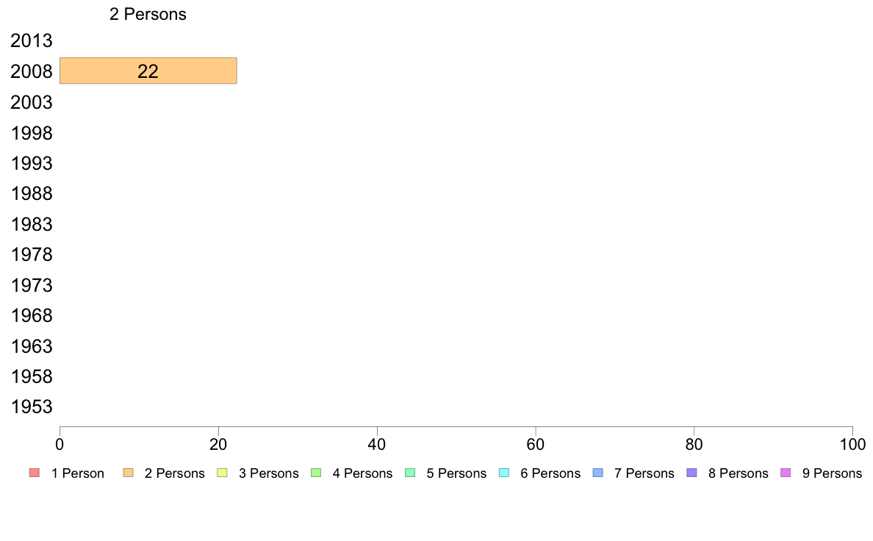Image resolution: width=873 pixels, height=541 pixels.
Task: Click the 9 Persons legend text
Action: (832, 473)
